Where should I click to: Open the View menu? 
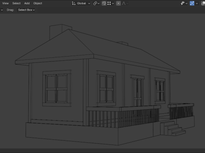[6, 3]
